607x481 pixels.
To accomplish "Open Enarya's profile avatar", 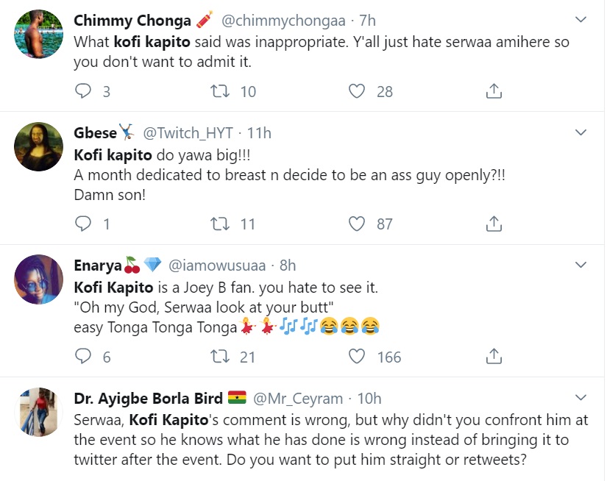I will (x=38, y=279).
